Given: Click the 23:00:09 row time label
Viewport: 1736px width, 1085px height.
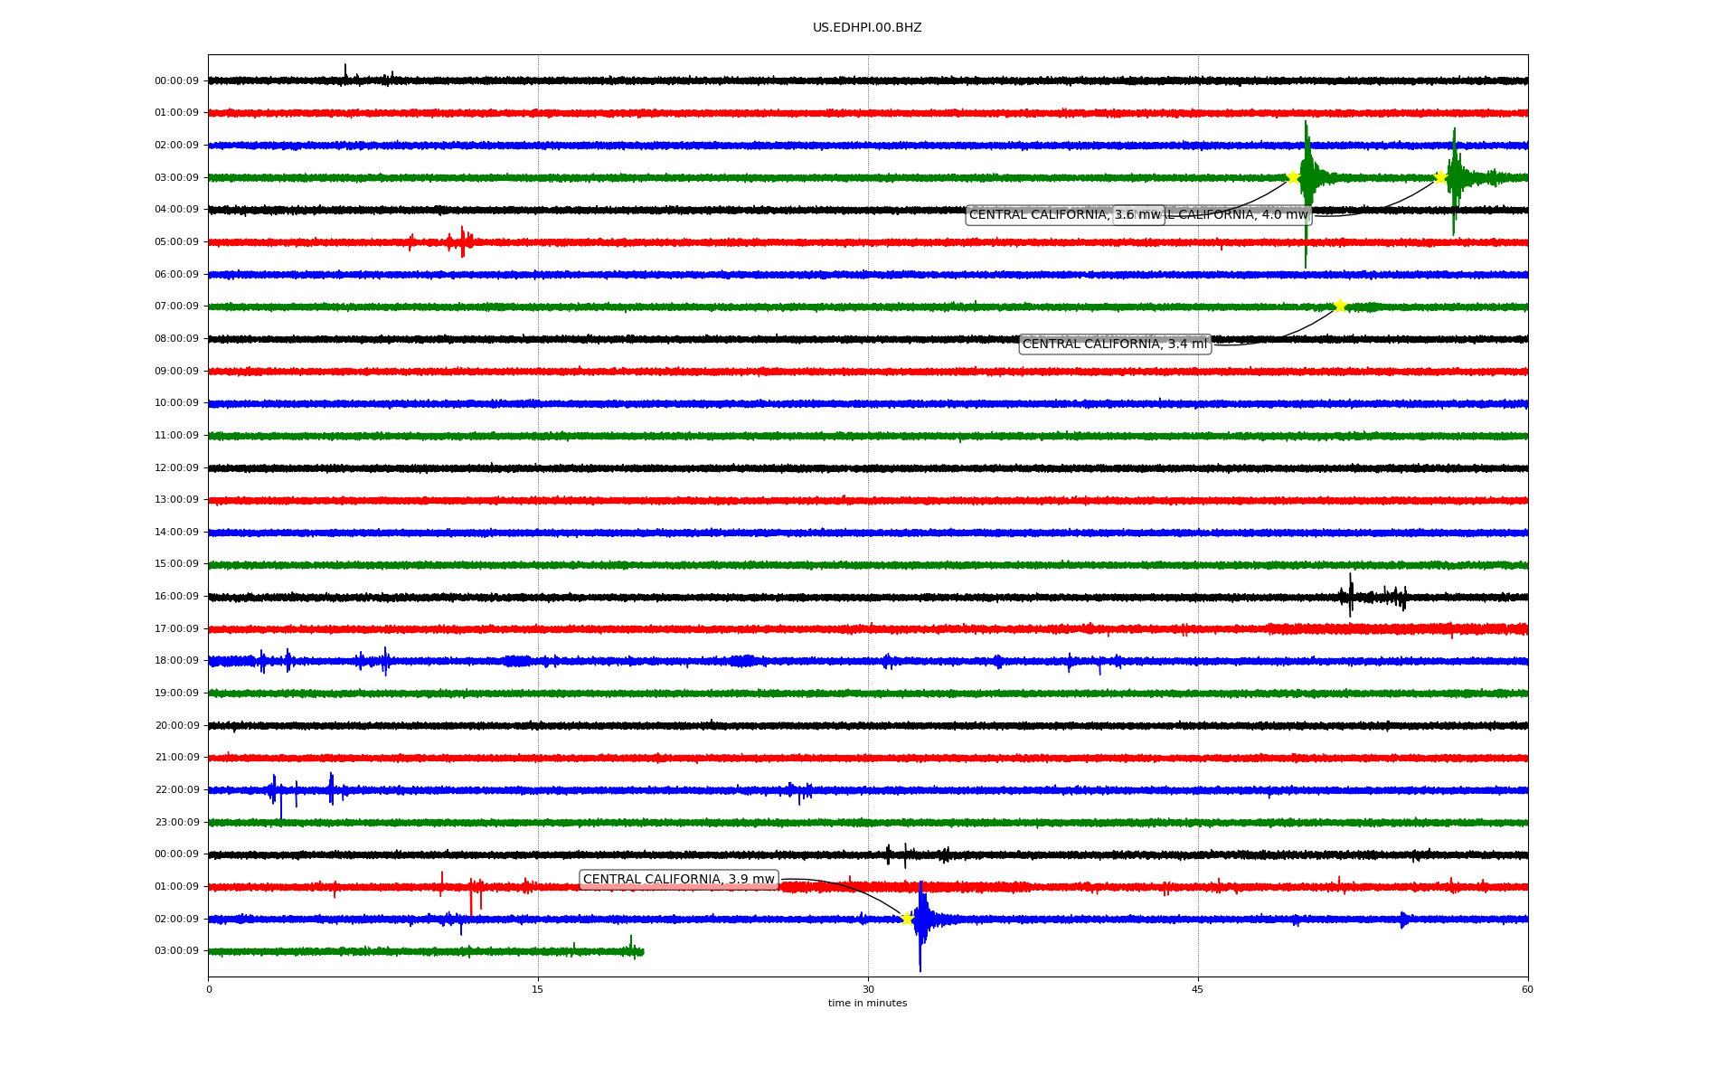Looking at the screenshot, I should coord(176,823).
